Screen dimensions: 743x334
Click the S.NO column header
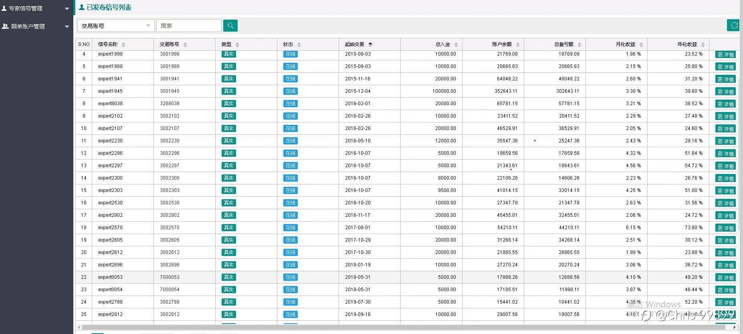tap(84, 44)
